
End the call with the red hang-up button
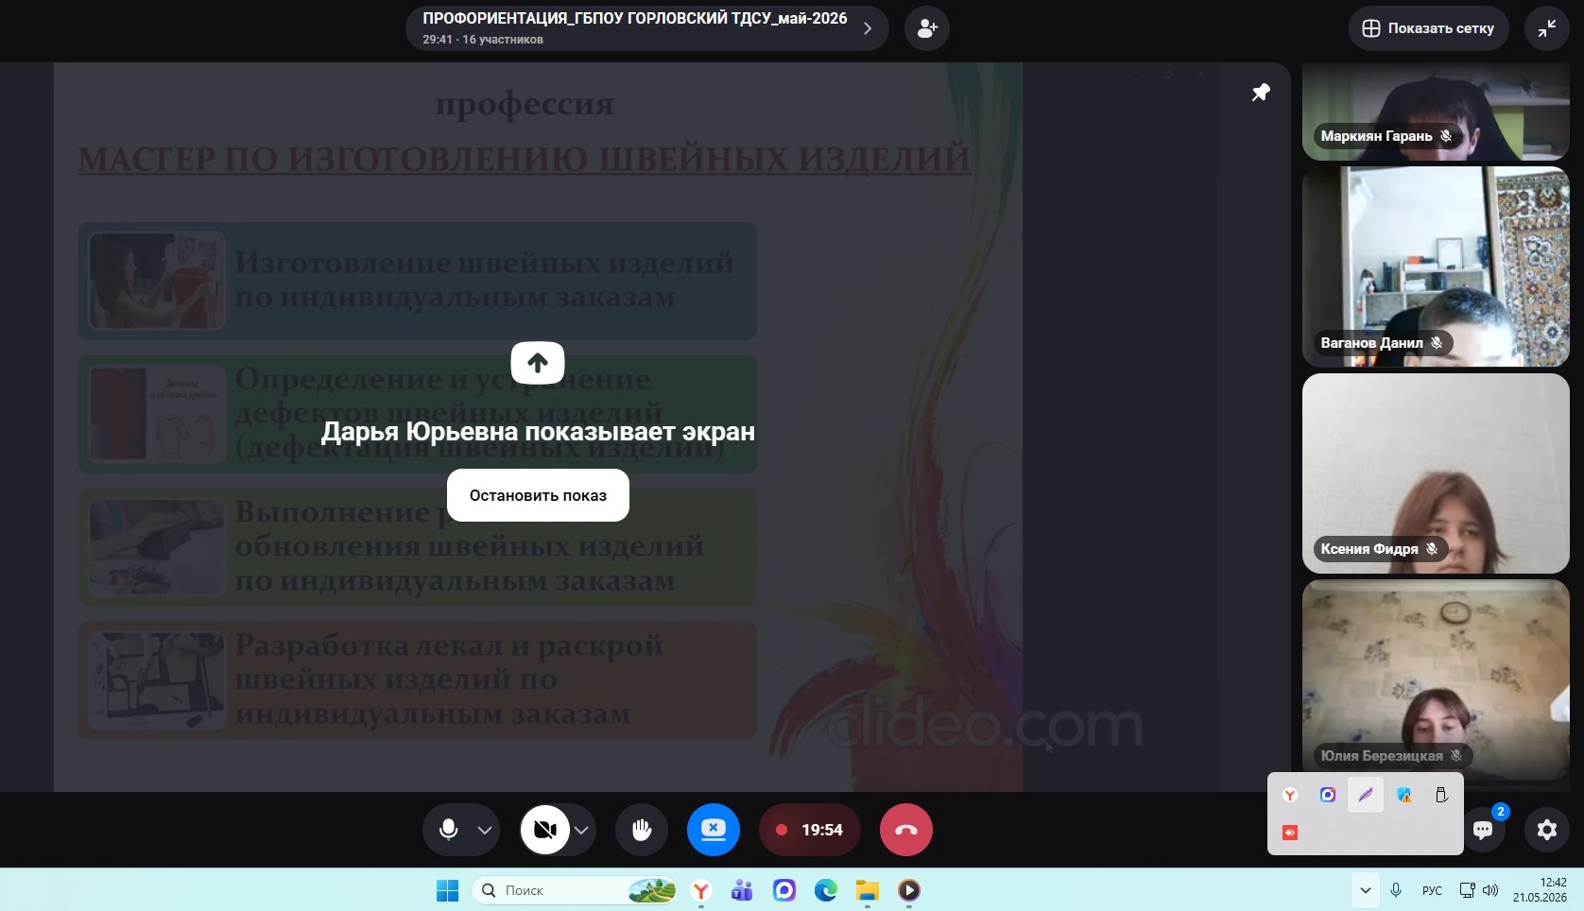[x=906, y=830]
